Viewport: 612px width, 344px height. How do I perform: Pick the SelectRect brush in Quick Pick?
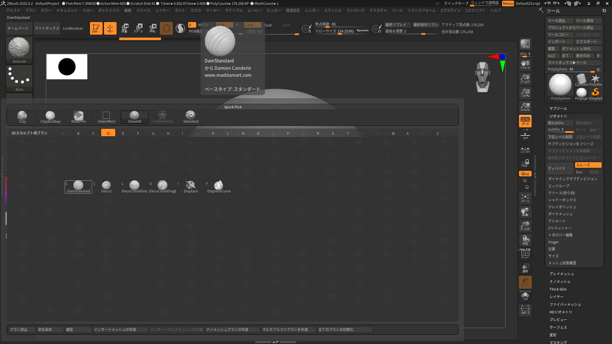(x=106, y=117)
